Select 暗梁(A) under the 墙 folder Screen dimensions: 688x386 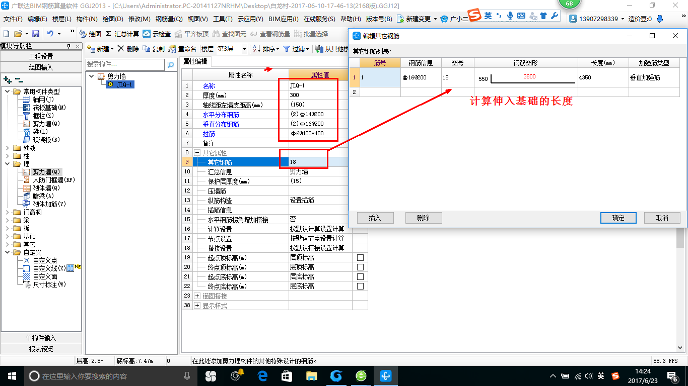coord(39,196)
